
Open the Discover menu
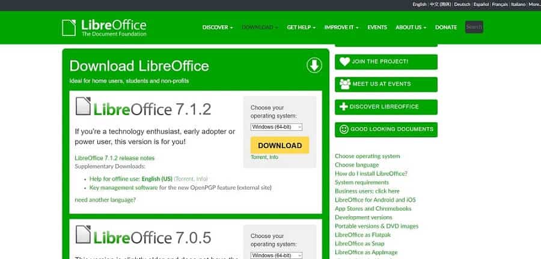(218, 28)
